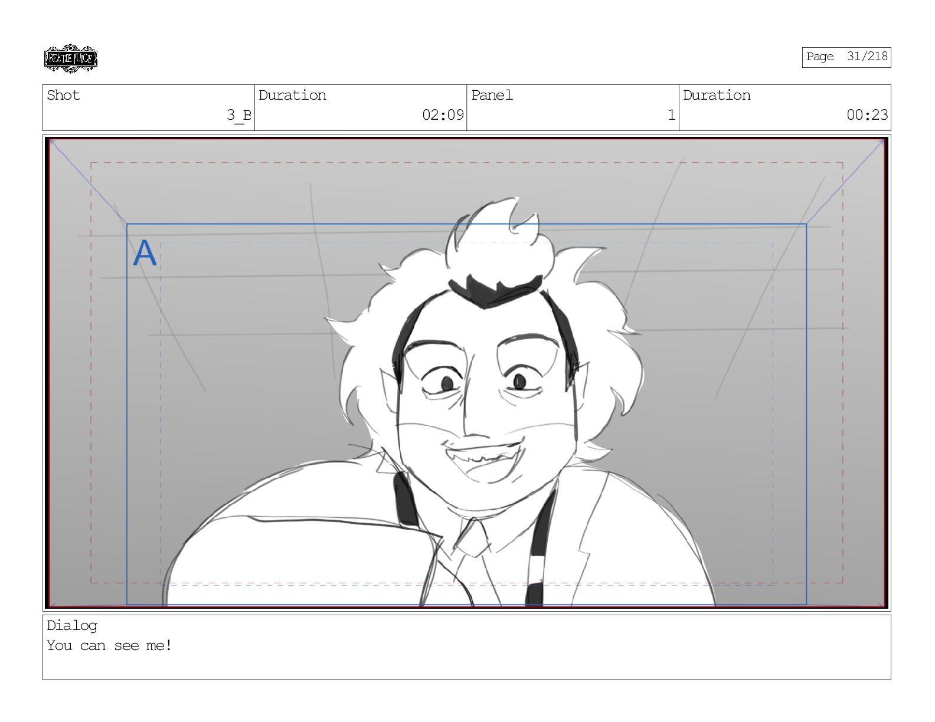The image size is (935, 722).
Task: Click the Page 31/218 indicator box
Action: 846,57
